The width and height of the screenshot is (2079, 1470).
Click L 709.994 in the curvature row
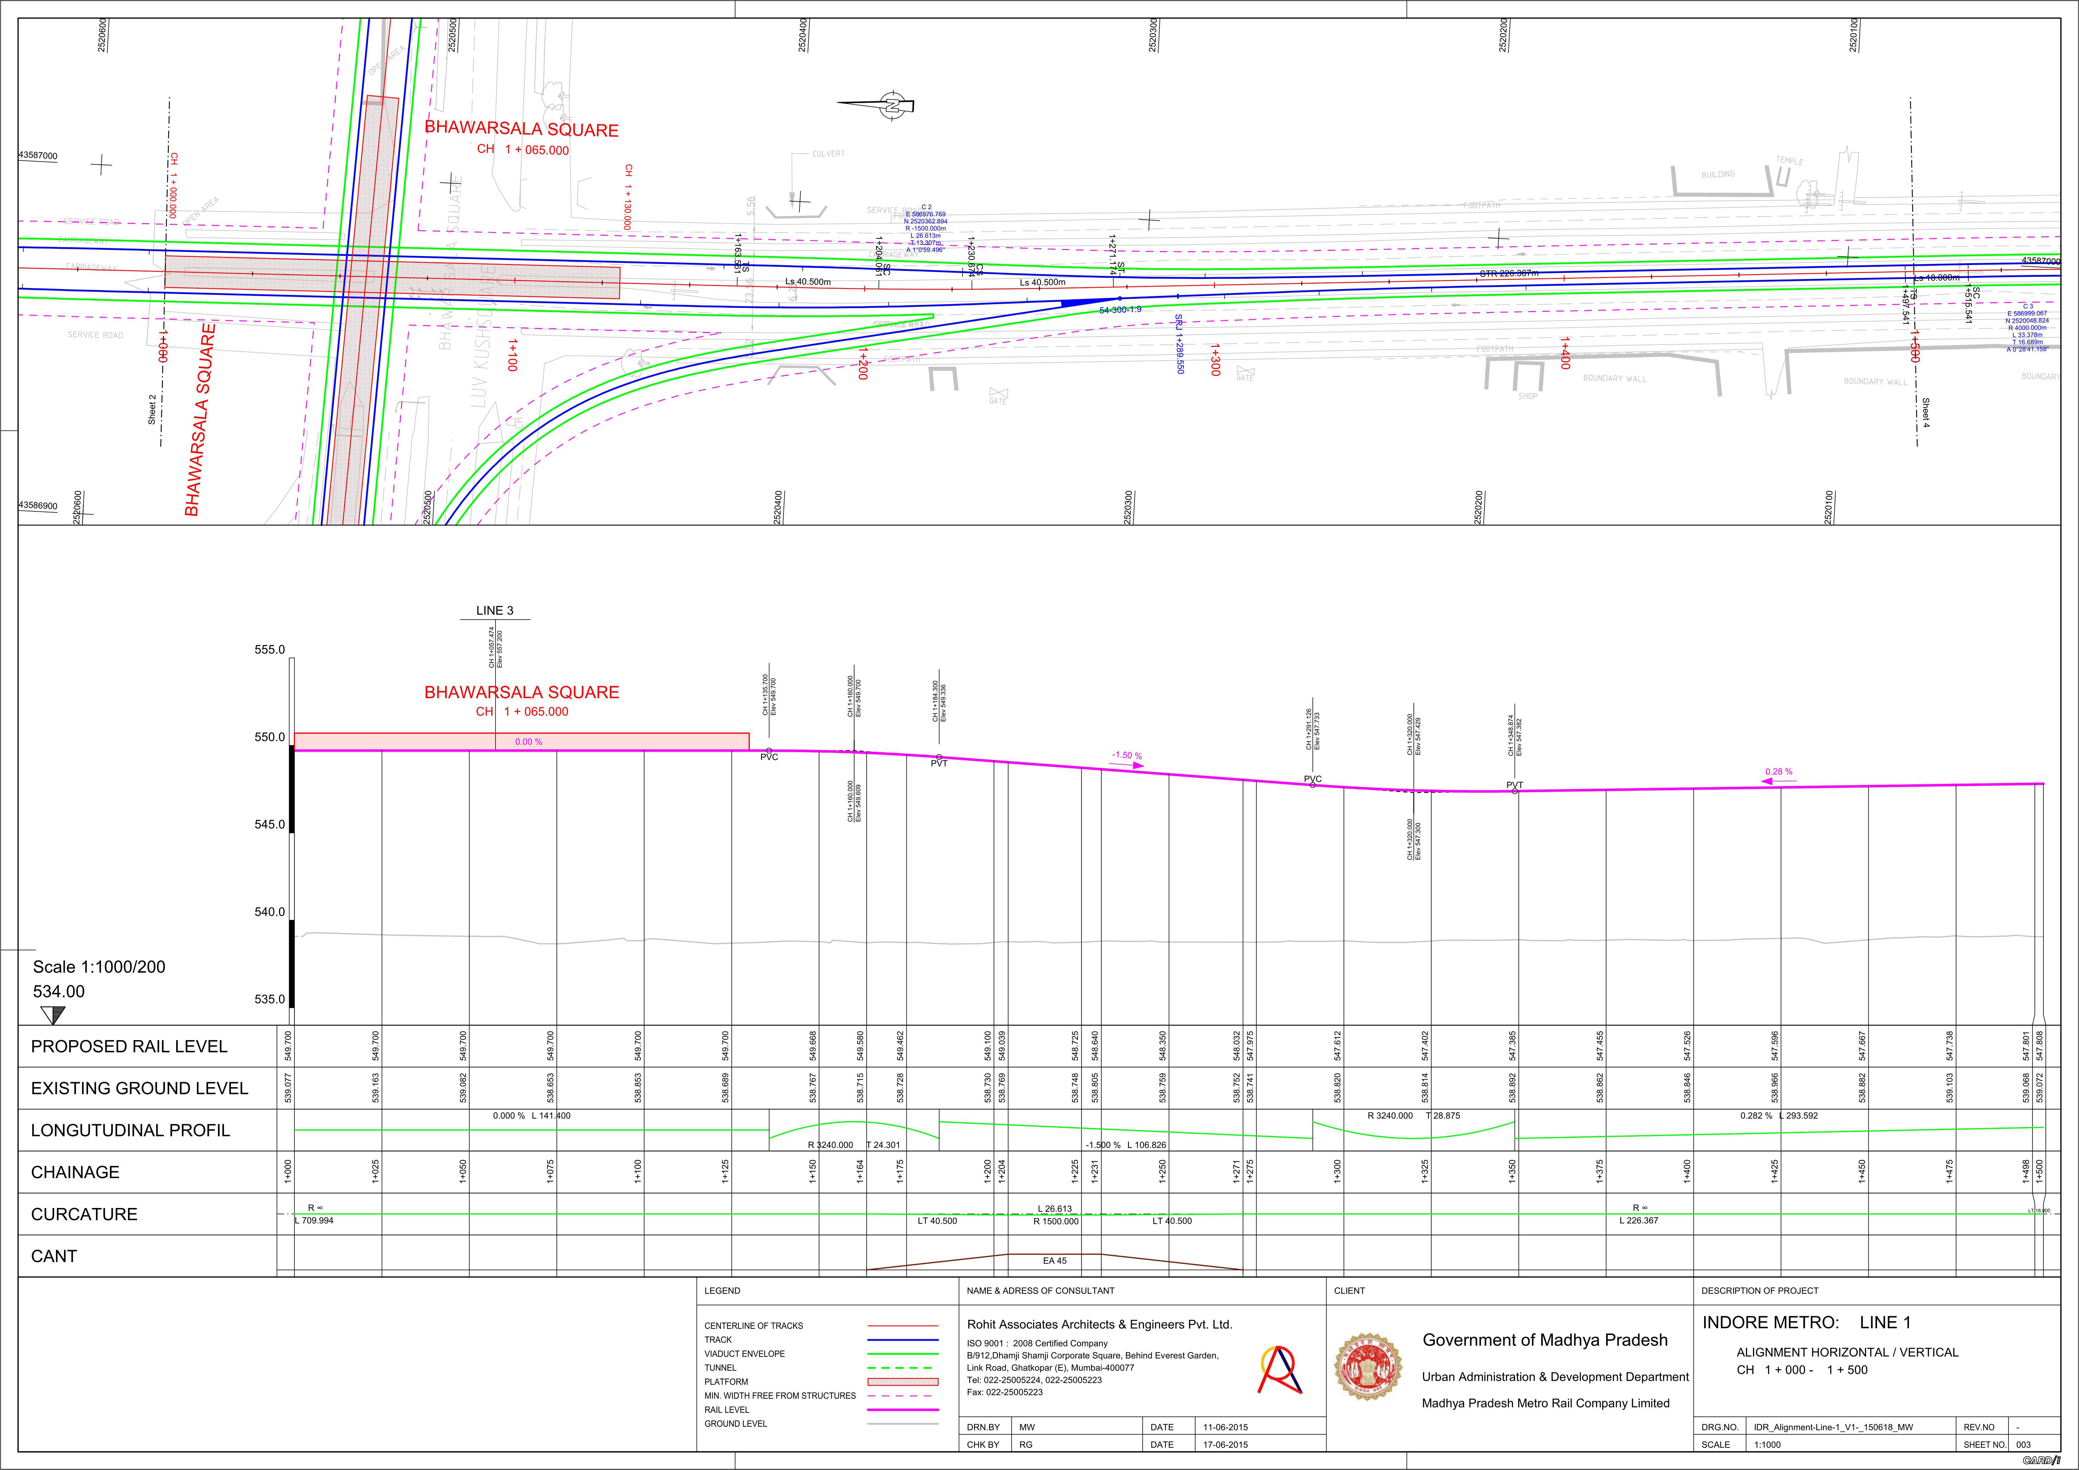tap(314, 1221)
